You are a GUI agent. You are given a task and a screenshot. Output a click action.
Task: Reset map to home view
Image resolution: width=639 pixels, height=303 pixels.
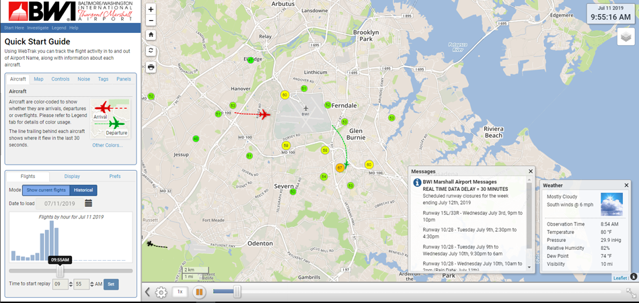151,35
